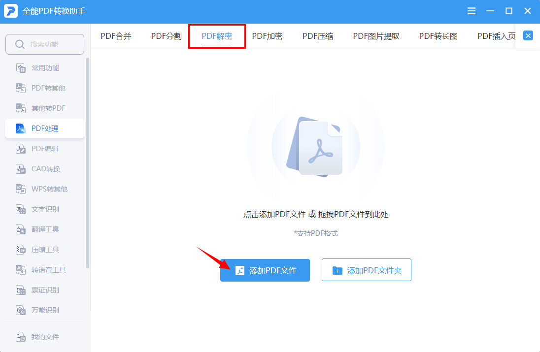Select the CAD转换 tool icon
The image size is (540, 352).
pos(20,168)
